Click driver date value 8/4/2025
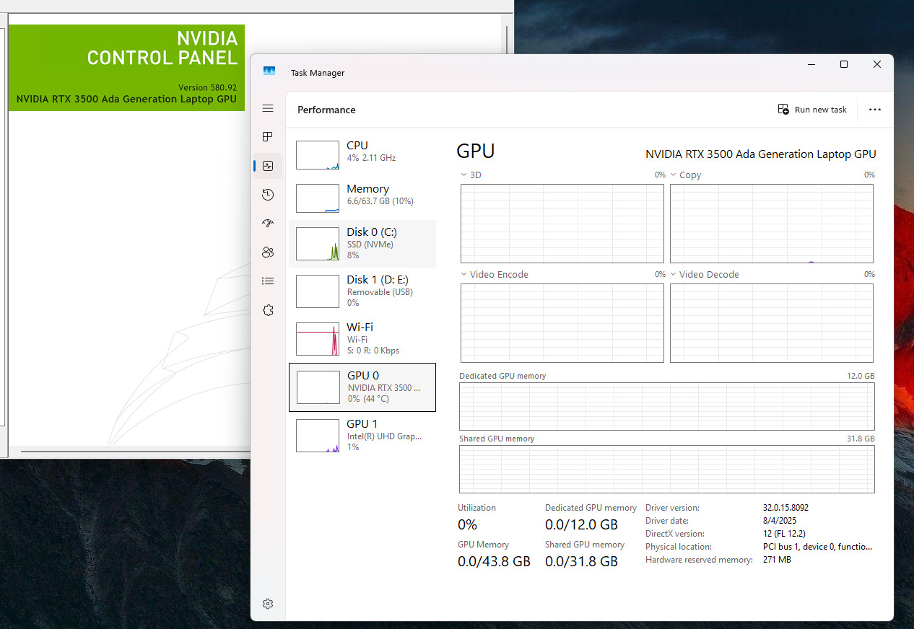The image size is (914, 629). 780,521
